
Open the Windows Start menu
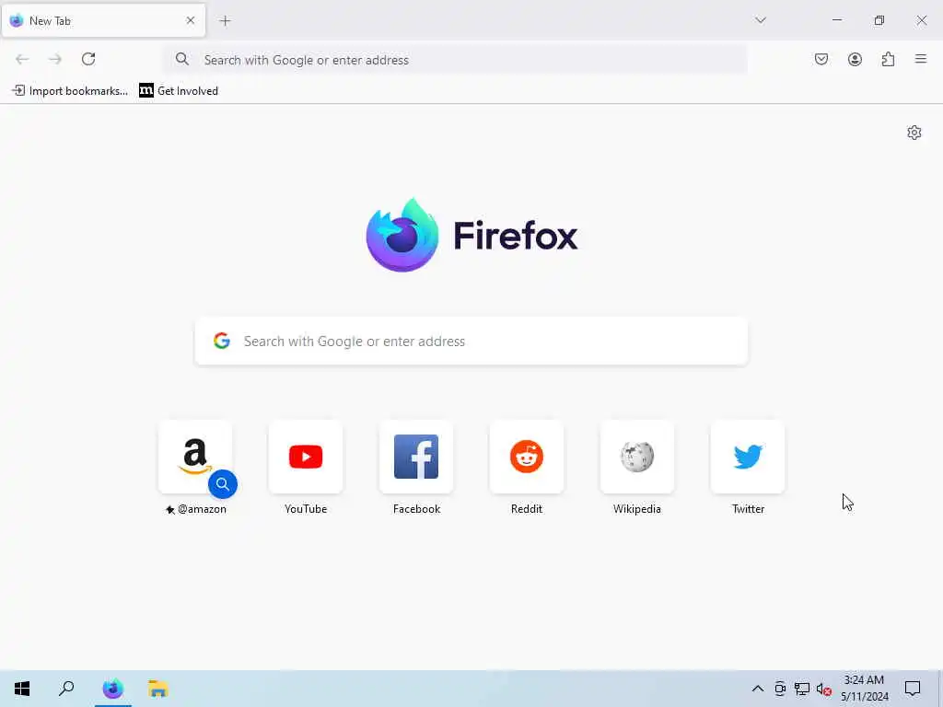tap(22, 689)
